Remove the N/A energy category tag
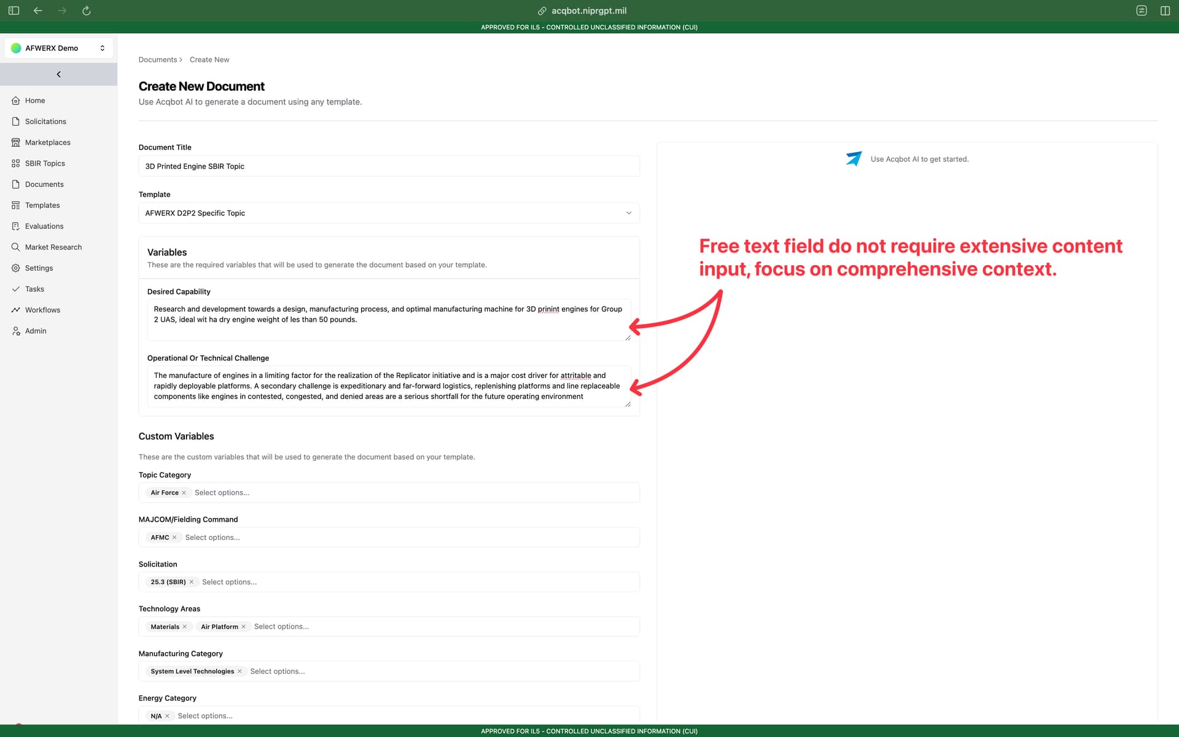Screen dimensions: 1179x737 coord(167,716)
